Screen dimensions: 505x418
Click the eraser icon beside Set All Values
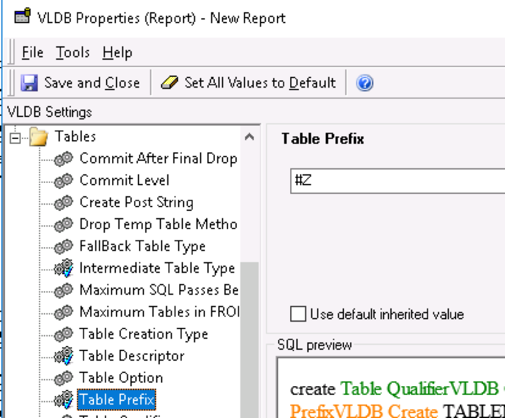point(168,82)
